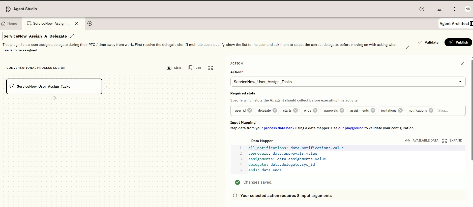Click the slot search input field

coord(450,110)
